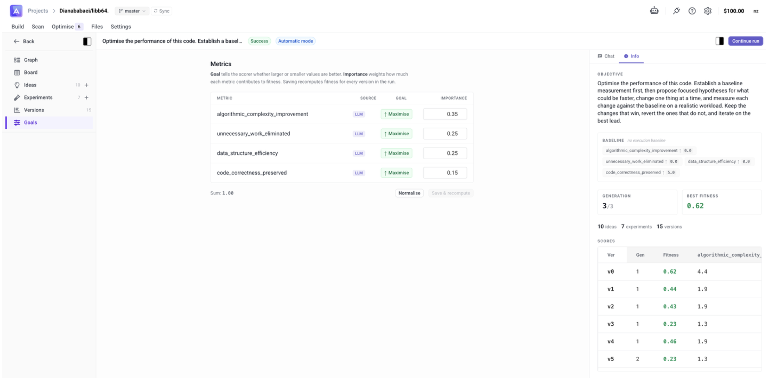Image resolution: width=766 pixels, height=378 pixels.
Task: Click the plug connector icon
Action: coord(676,11)
